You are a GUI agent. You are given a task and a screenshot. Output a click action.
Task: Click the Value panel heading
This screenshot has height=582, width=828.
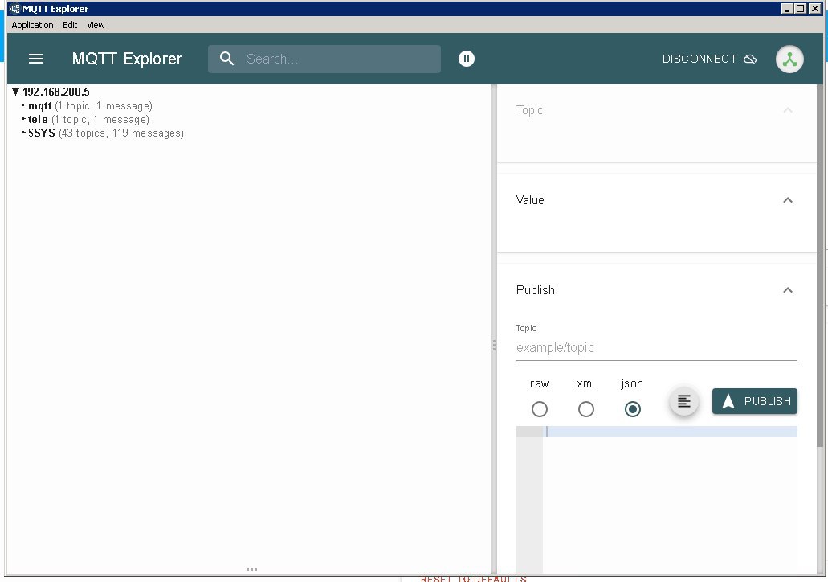pos(529,200)
